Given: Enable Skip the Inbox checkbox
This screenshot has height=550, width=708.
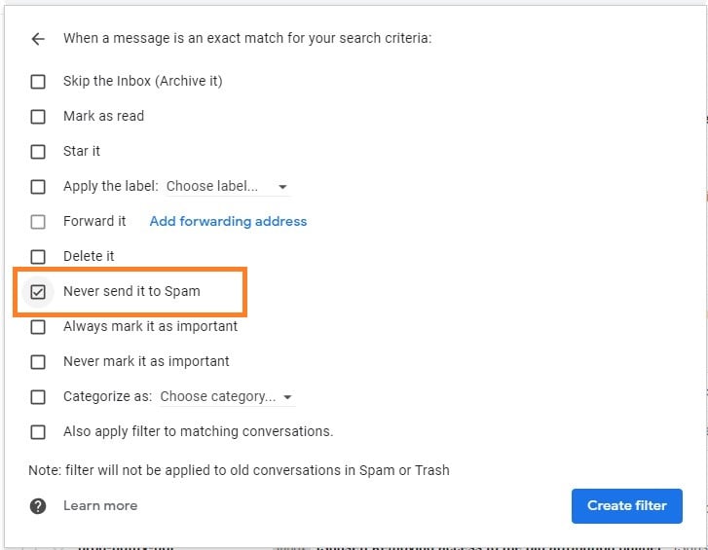Looking at the screenshot, I should 38,82.
